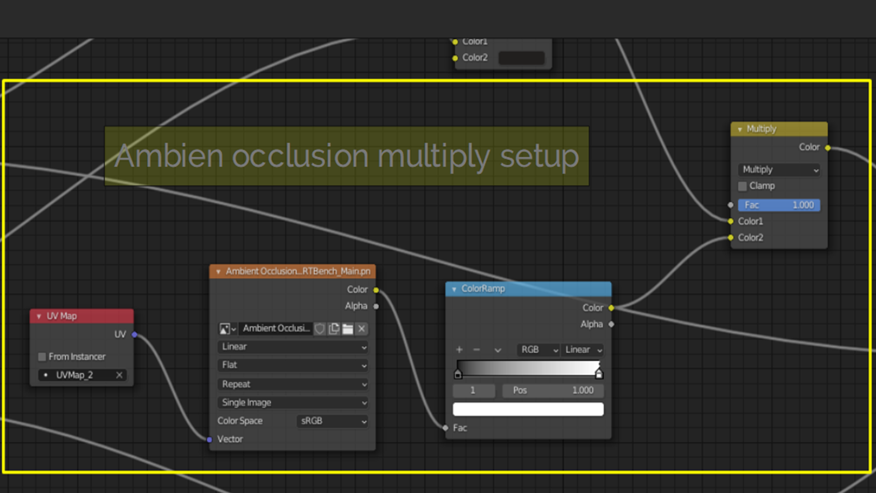Click the Fac slider in Multiply node
Image resolution: width=876 pixels, height=493 pixels.
pyautogui.click(x=779, y=205)
